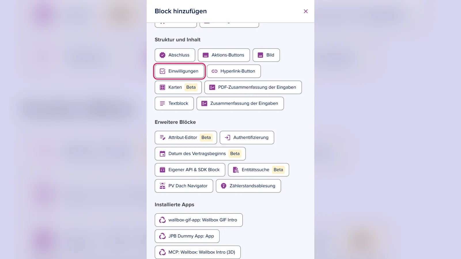461x259 pixels.
Task: Select the Aktions-Buttons block icon
Action: 206,55
